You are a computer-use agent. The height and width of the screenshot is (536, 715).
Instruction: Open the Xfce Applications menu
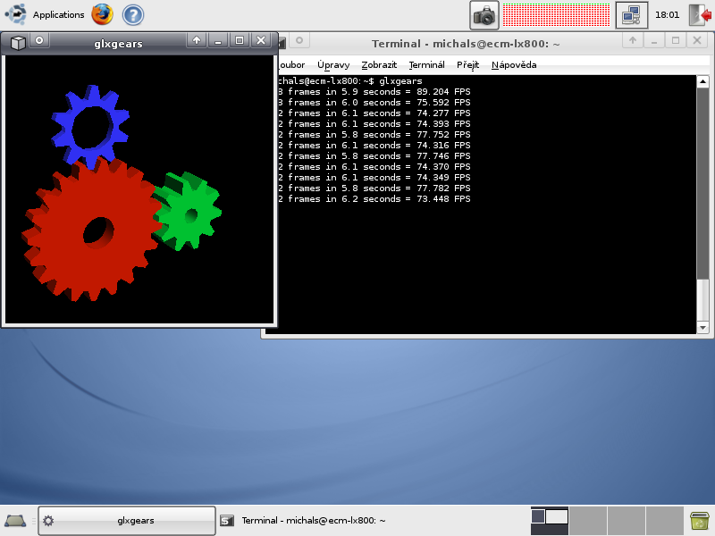[x=45, y=14]
